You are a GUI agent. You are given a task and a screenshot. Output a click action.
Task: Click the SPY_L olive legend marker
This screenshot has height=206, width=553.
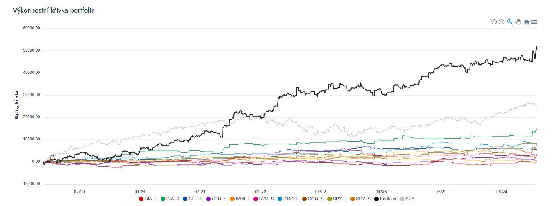tap(329, 199)
